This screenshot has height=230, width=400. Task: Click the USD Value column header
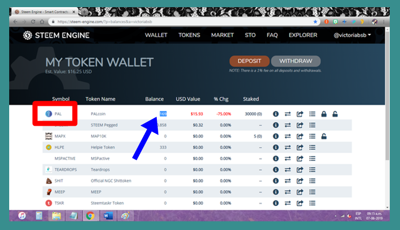[188, 99]
